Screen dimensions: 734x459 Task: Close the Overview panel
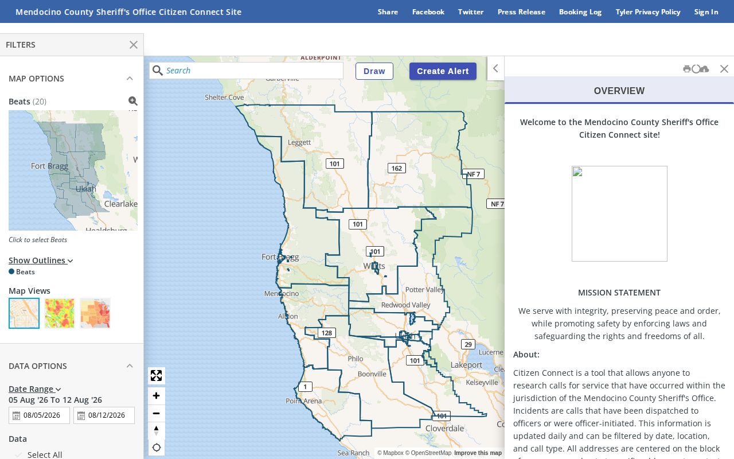pos(724,69)
